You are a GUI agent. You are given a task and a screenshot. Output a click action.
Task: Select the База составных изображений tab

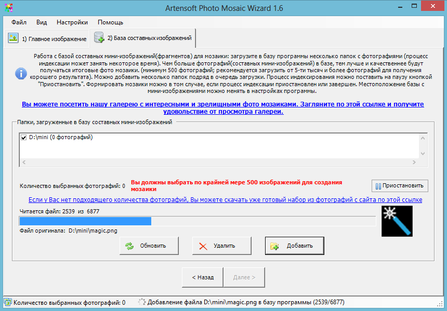coord(142,38)
